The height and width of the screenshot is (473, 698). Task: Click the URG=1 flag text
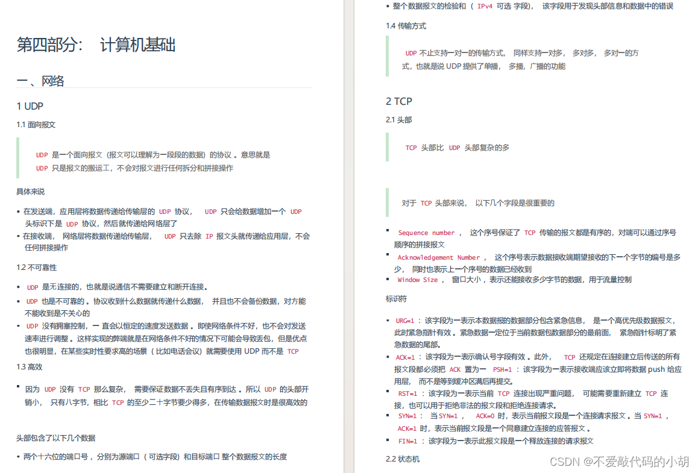click(405, 321)
